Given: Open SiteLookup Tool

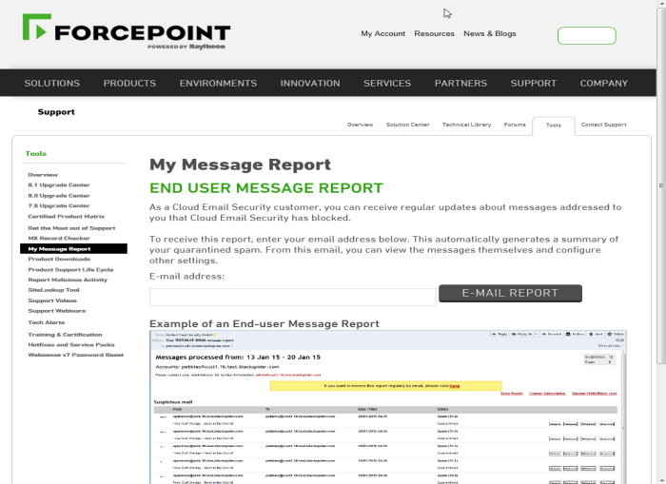Looking at the screenshot, I should [53, 290].
